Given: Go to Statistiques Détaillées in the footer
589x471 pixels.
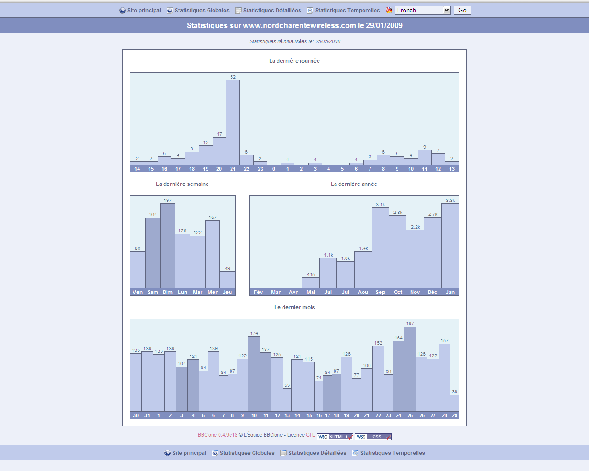Looking at the screenshot, I should (317, 453).
